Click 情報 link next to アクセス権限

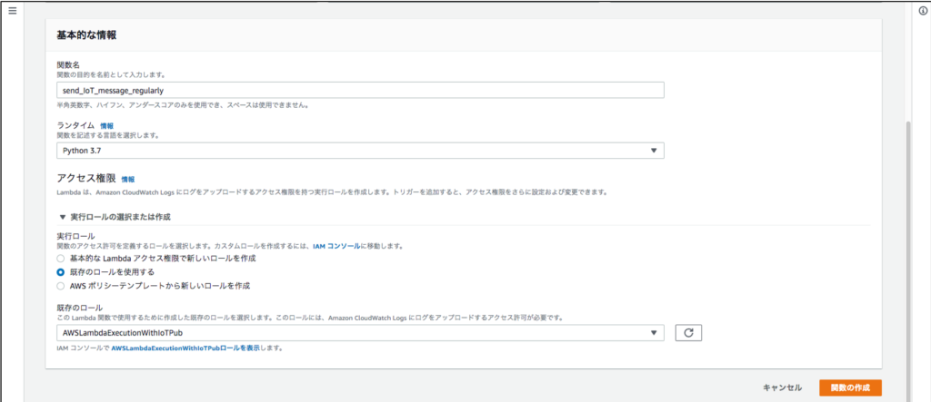pos(127,180)
